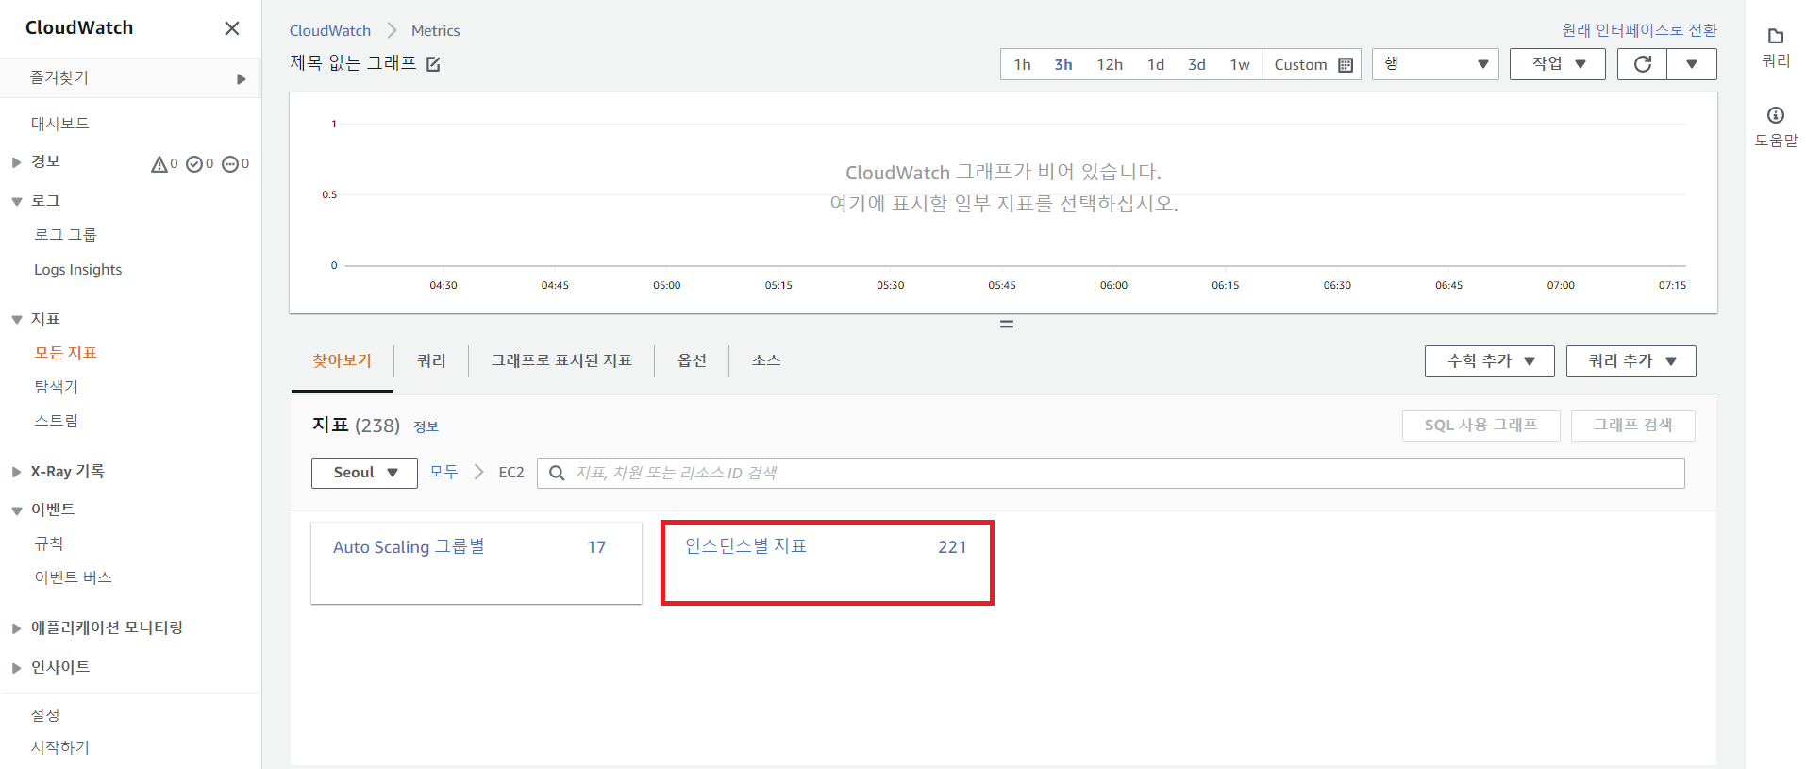This screenshot has width=1806, height=769.
Task: Collapse the 이벤트 section
Action: pos(17,510)
